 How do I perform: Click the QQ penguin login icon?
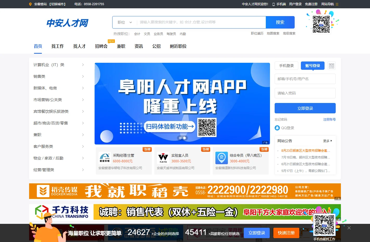click(277, 128)
